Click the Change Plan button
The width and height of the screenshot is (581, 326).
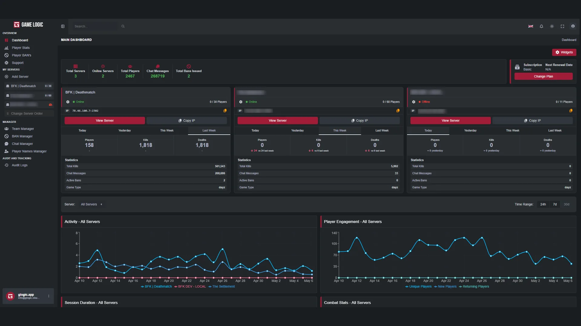coord(543,77)
